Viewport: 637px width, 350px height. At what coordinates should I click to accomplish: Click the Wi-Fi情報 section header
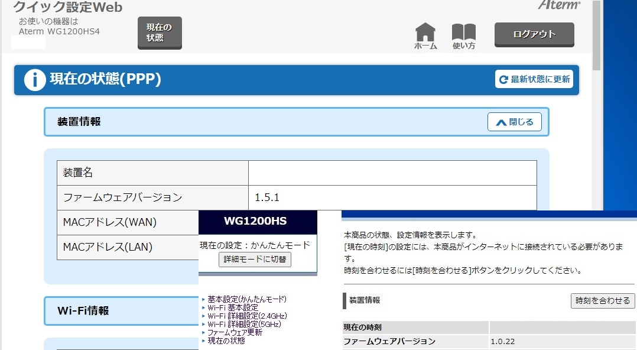click(121, 311)
